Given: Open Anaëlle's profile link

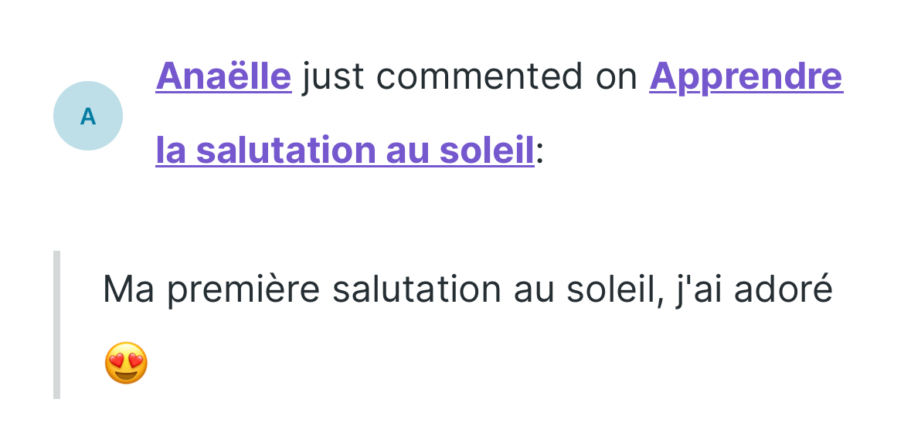Looking at the screenshot, I should pyautogui.click(x=223, y=76).
